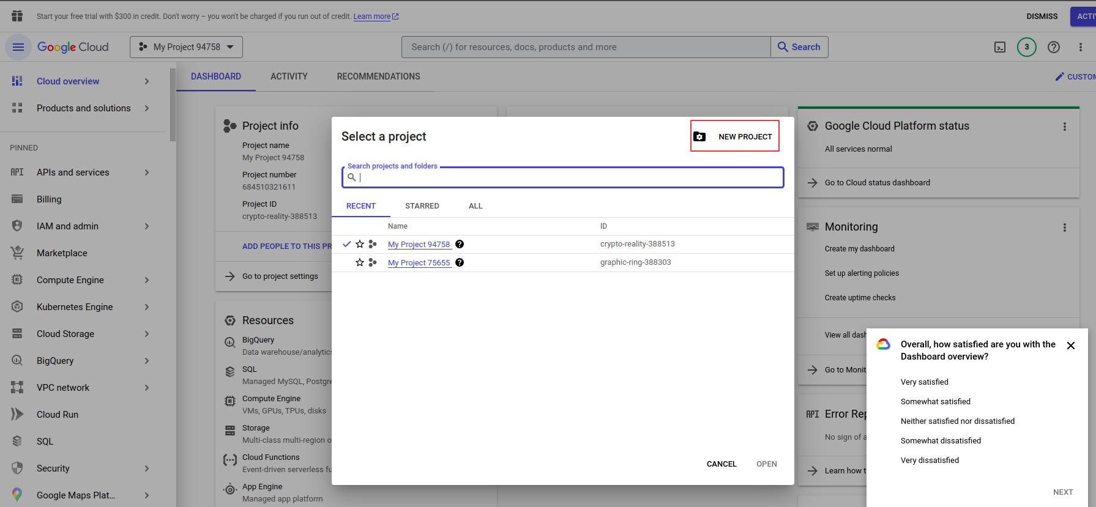This screenshot has width=1096, height=507.
Task: Open the My Project 94758 project dropdown
Action: tap(186, 47)
